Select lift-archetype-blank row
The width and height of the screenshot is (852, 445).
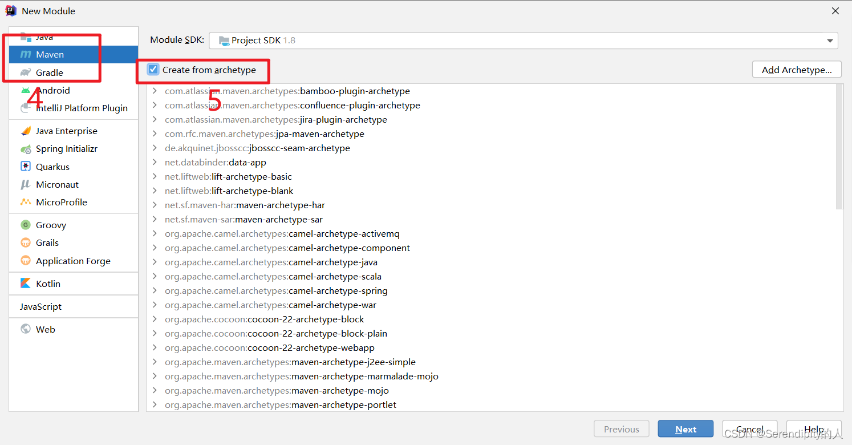[x=491, y=191]
